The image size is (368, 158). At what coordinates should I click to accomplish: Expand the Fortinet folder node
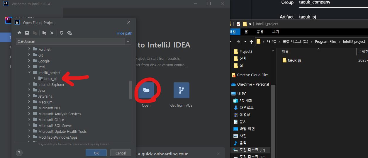29,49
